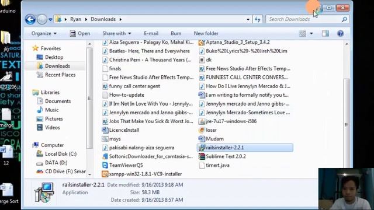Open the recent pages dropdown arrow

(x=50, y=19)
